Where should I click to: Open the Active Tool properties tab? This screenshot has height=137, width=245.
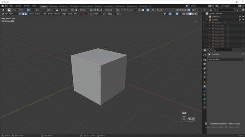[204, 55]
